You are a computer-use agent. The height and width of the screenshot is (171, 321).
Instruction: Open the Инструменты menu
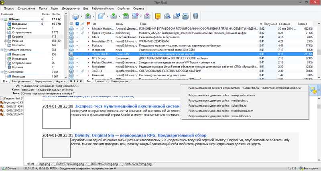coord(71,8)
